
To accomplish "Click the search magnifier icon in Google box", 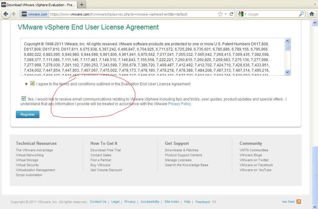I will pos(302,14).
